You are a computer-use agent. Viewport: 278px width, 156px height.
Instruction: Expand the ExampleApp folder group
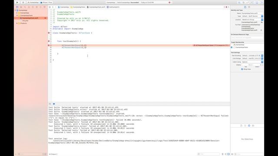pos(17,13)
